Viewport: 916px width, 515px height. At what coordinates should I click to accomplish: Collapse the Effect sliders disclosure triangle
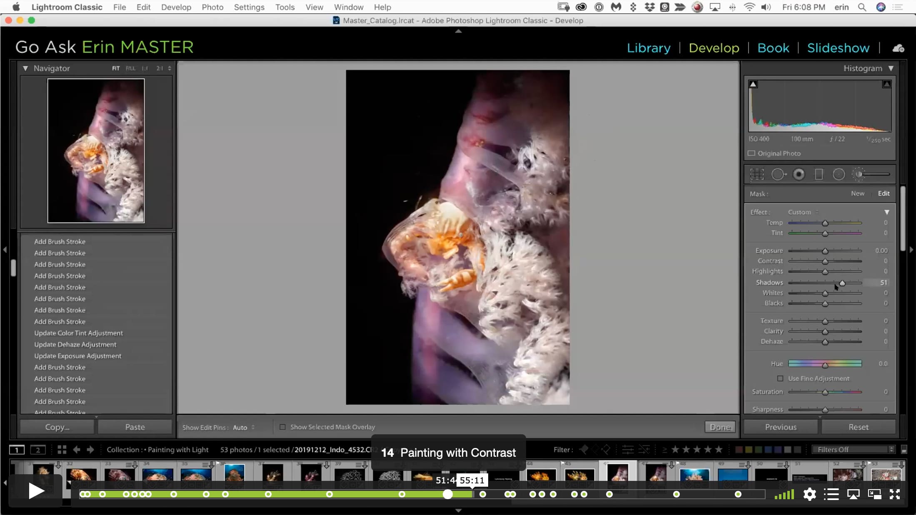887,212
